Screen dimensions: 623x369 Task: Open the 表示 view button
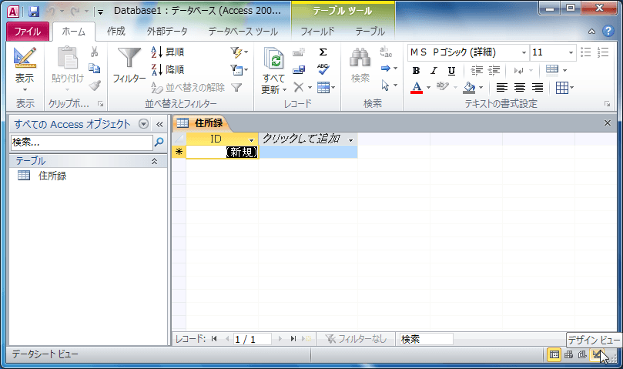click(x=25, y=69)
